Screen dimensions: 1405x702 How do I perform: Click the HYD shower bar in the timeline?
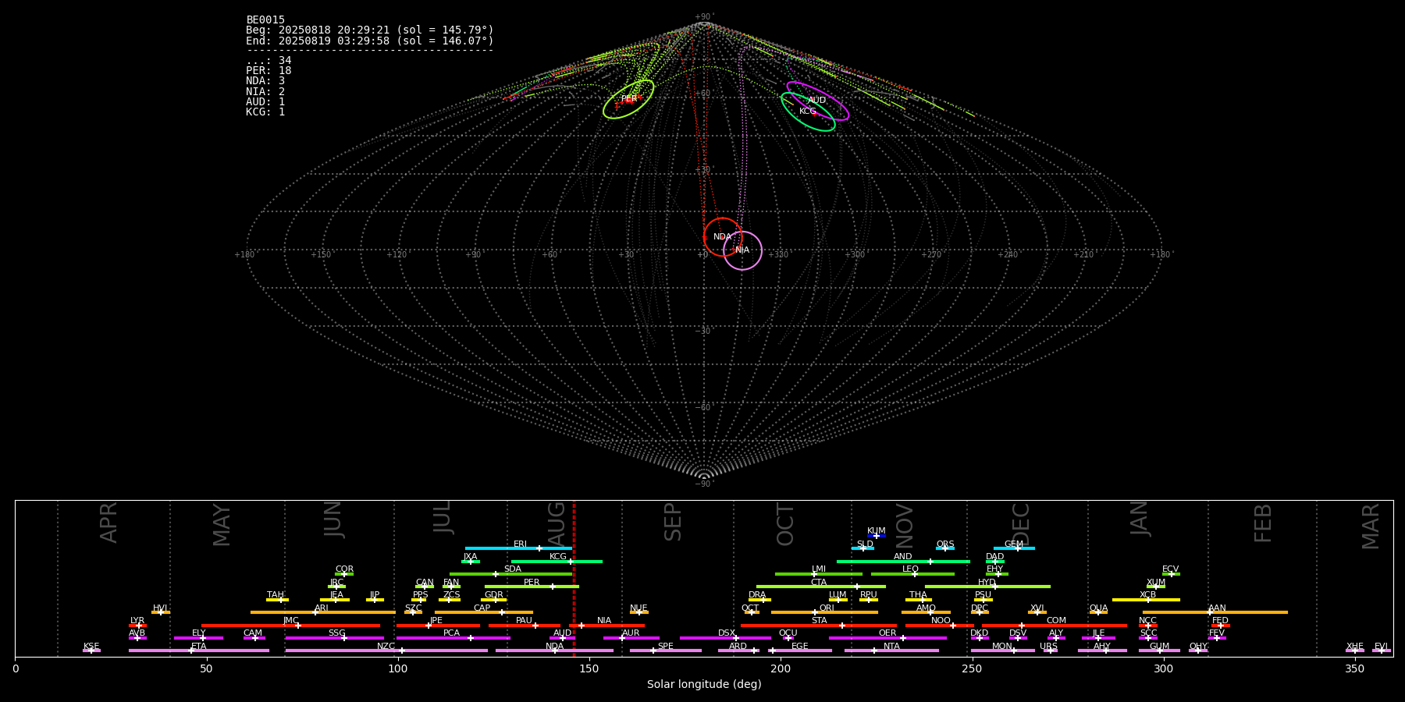coord(987,587)
